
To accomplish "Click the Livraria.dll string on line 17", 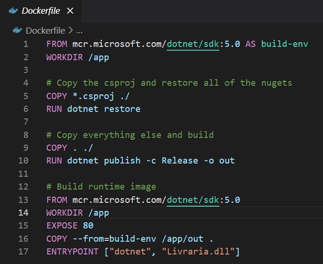I will pos(199,251).
